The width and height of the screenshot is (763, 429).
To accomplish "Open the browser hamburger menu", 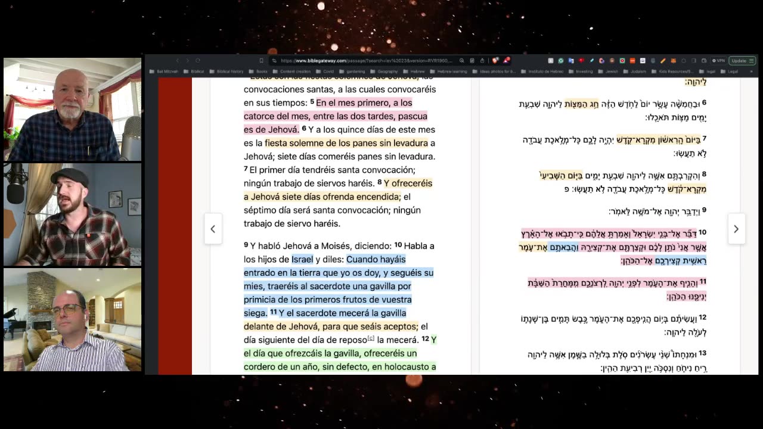I will 751,61.
